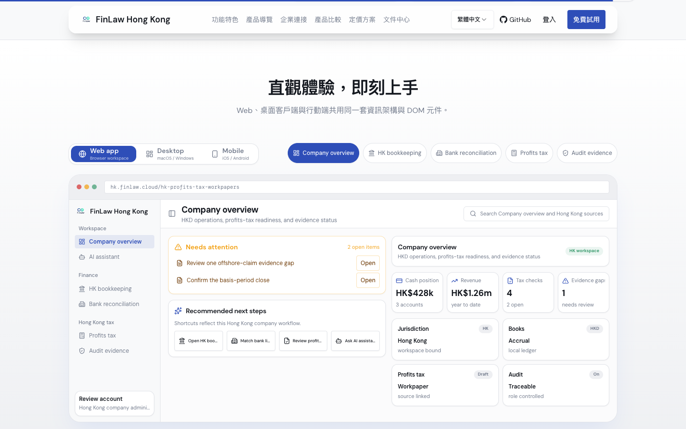Click the Revenue trend arrow icon

tap(454, 281)
